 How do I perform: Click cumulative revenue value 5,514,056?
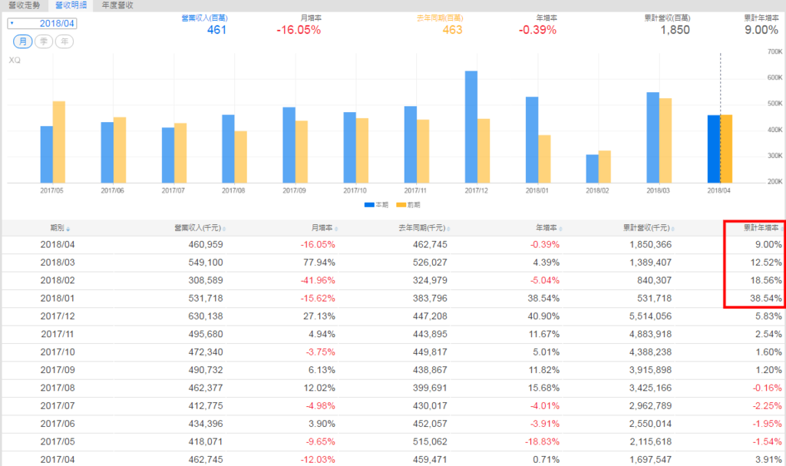(x=651, y=316)
